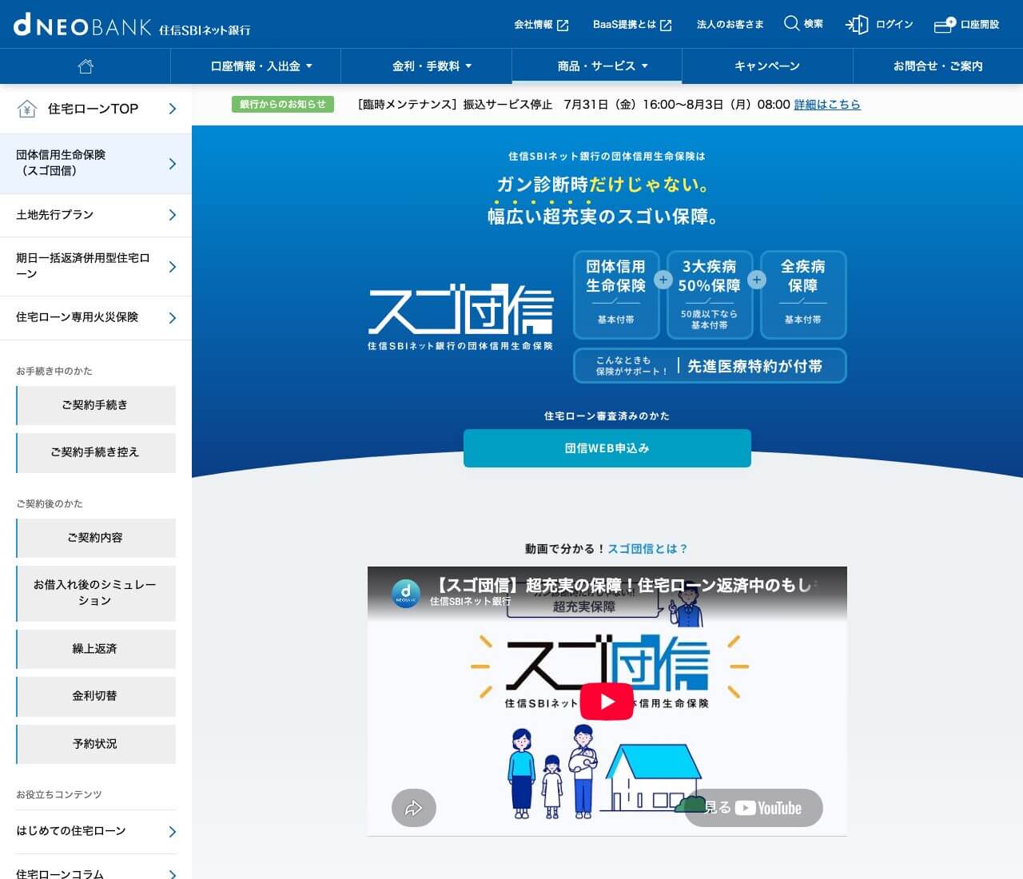Click the video share arrow icon

[413, 808]
